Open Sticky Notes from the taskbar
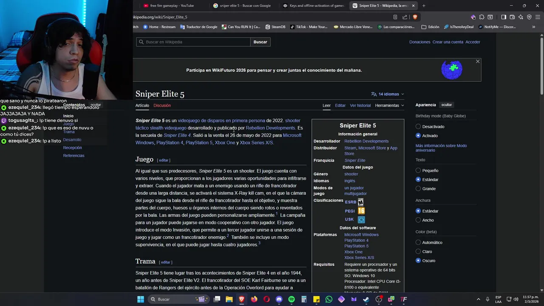The height and width of the screenshot is (306, 544). click(316, 299)
